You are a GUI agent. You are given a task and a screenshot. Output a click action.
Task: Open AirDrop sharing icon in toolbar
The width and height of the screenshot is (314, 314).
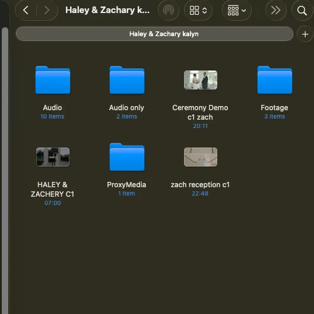tap(169, 10)
